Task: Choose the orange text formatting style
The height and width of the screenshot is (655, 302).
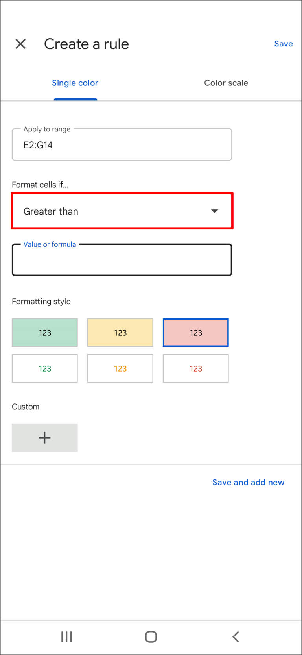Action: (120, 368)
